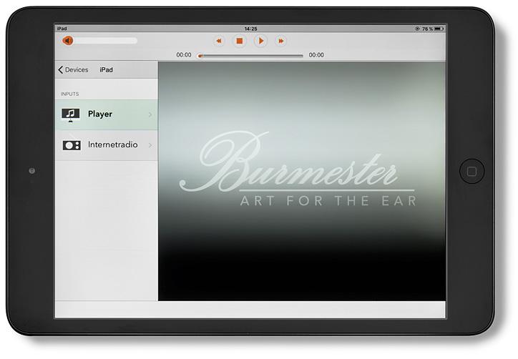Click the Player music screen icon
Screen dimensions: 518x359
click(x=70, y=115)
